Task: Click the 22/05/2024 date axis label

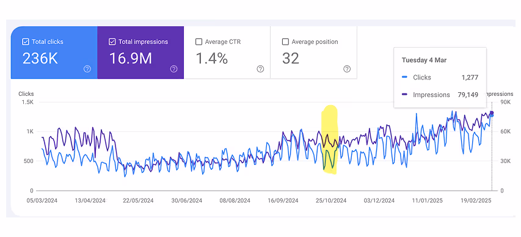Action: tap(138, 201)
